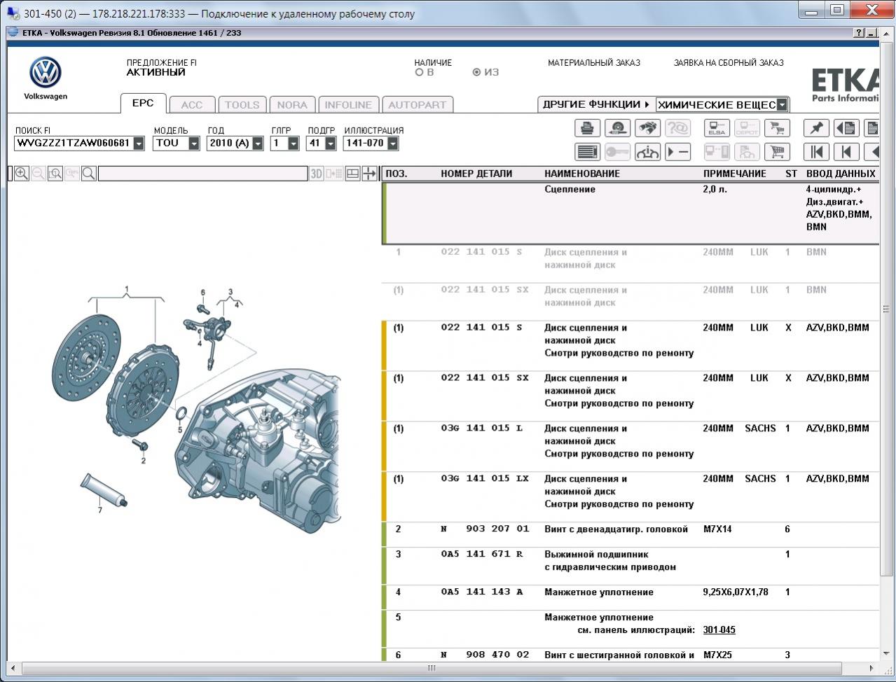
Task: Click the plain magnifier search icon
Action: (x=89, y=174)
